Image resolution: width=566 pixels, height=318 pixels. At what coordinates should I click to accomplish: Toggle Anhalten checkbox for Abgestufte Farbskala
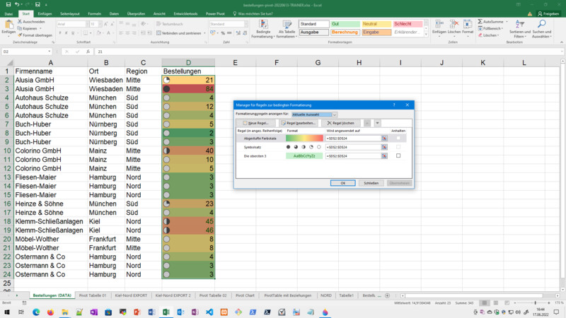coord(398,138)
